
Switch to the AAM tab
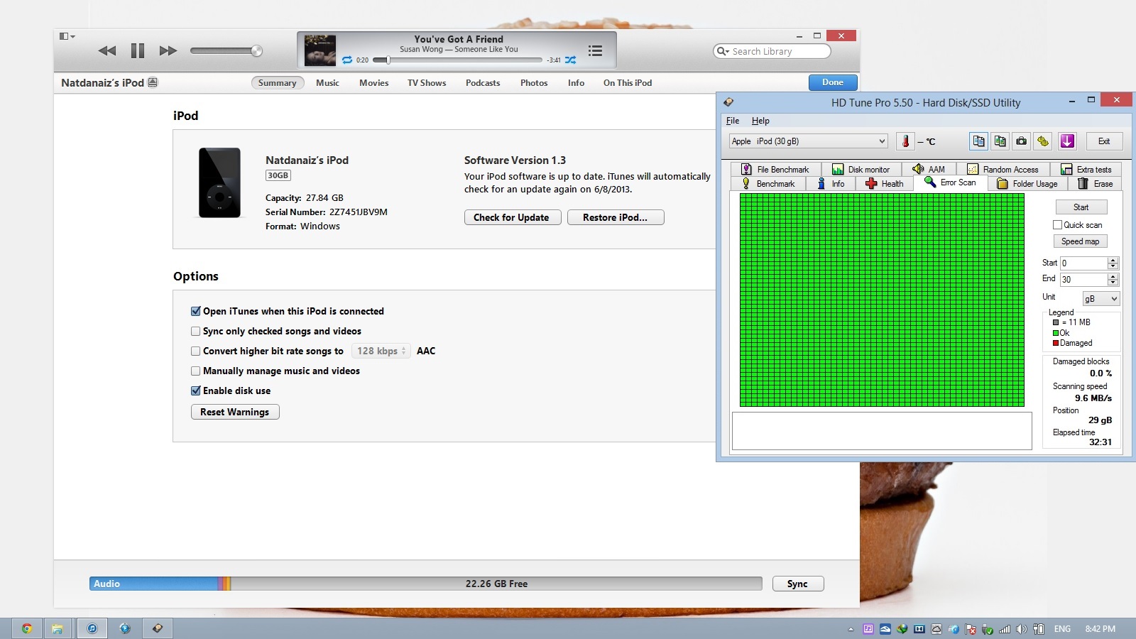[929, 169]
